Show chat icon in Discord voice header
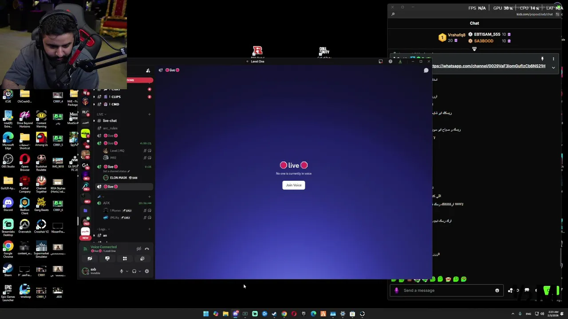568x319 pixels. coord(426,70)
